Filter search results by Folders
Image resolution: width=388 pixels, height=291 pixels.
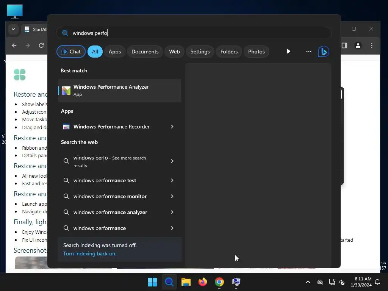tap(229, 52)
